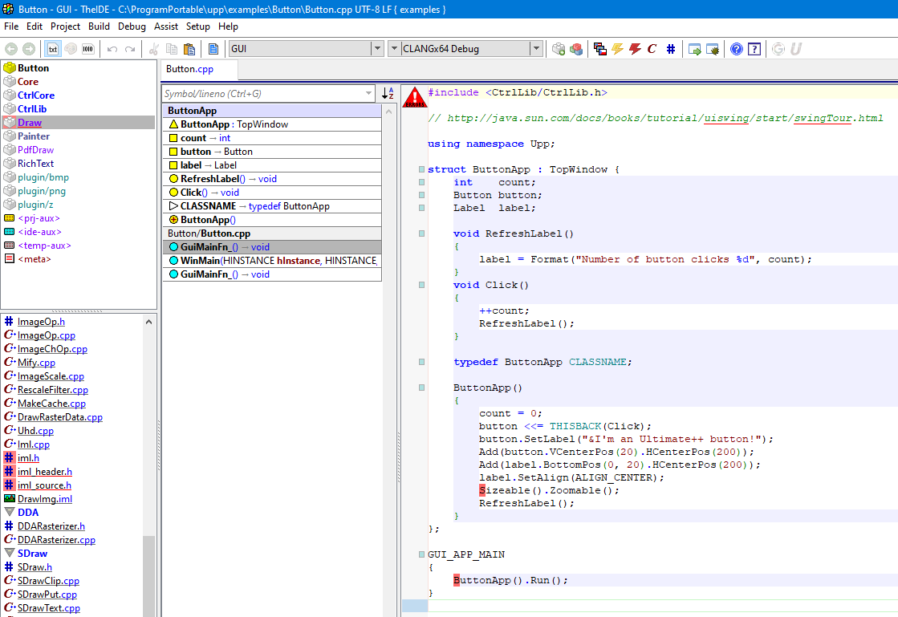Jump to WinMain in navigator list
This screenshot has width=898, height=617.
click(272, 261)
